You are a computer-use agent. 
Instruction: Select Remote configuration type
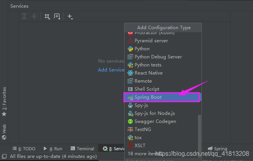point(163,81)
